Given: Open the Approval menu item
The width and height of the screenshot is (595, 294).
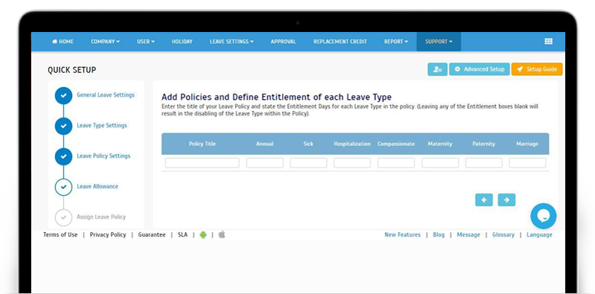Looking at the screenshot, I should 283,42.
